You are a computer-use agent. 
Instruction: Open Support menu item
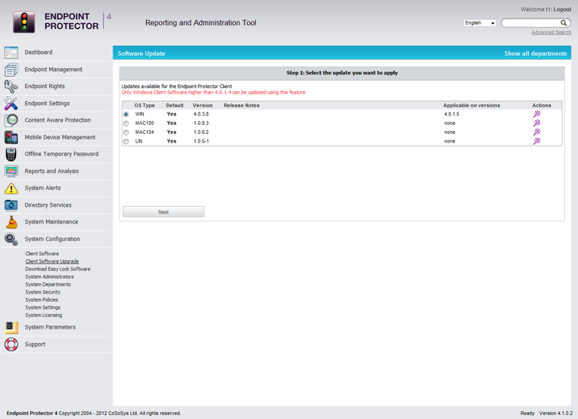tap(35, 344)
